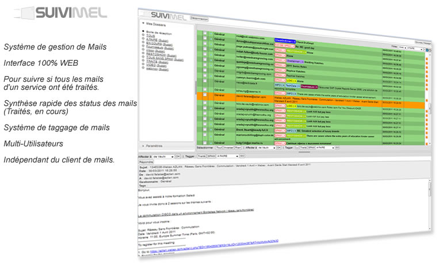Open the Filtrer Avec dropdown

click(402, 47)
